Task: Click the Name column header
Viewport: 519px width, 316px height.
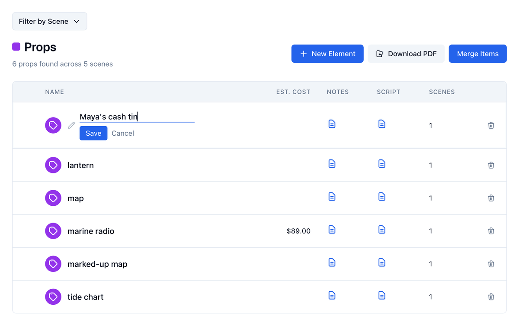Action: pos(54,92)
